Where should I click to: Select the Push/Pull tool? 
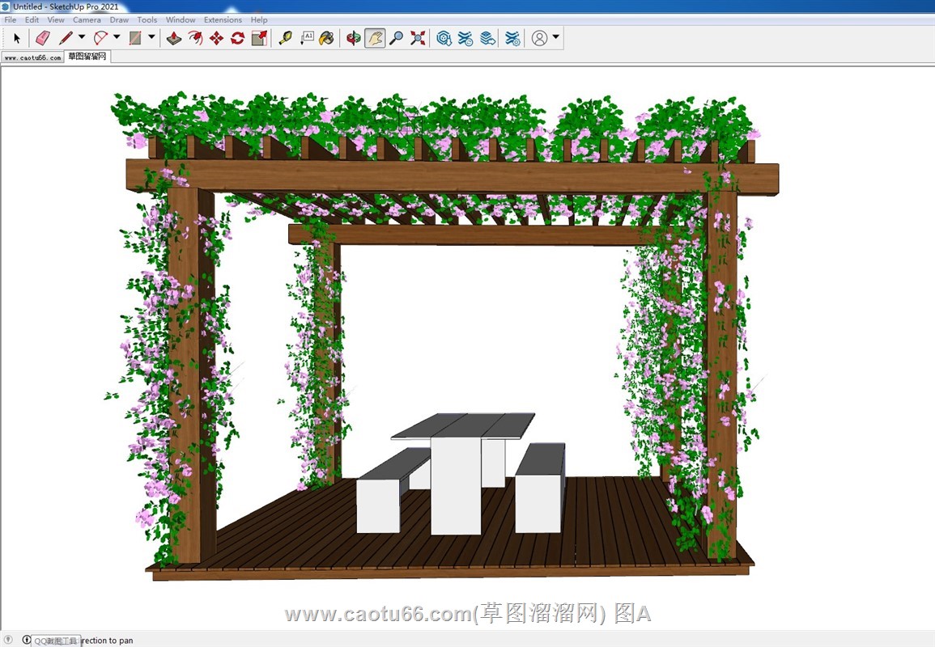coord(174,39)
